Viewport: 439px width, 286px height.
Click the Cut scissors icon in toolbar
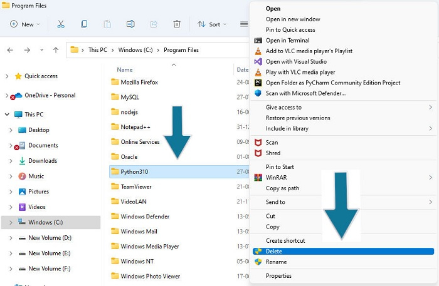pyautogui.click(x=61, y=24)
